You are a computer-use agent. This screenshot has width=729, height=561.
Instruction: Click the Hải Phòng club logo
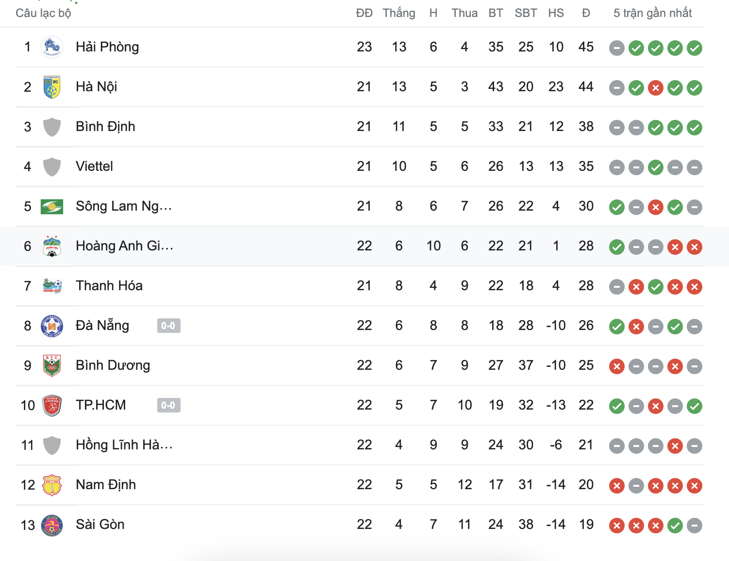click(52, 47)
